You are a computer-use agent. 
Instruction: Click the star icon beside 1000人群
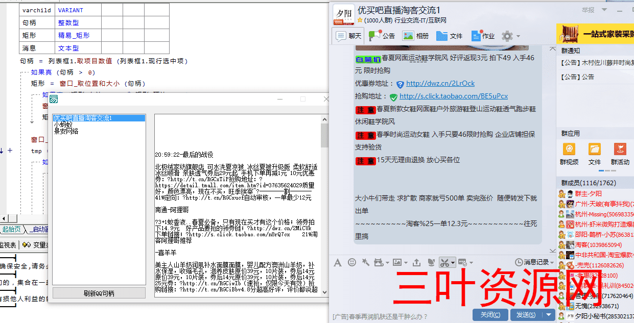coord(360,20)
